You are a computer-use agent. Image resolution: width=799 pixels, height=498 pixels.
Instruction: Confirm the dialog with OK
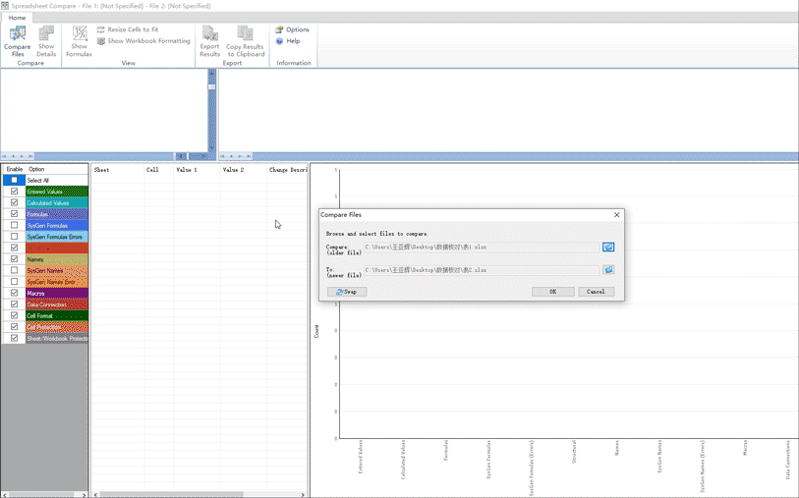click(552, 292)
